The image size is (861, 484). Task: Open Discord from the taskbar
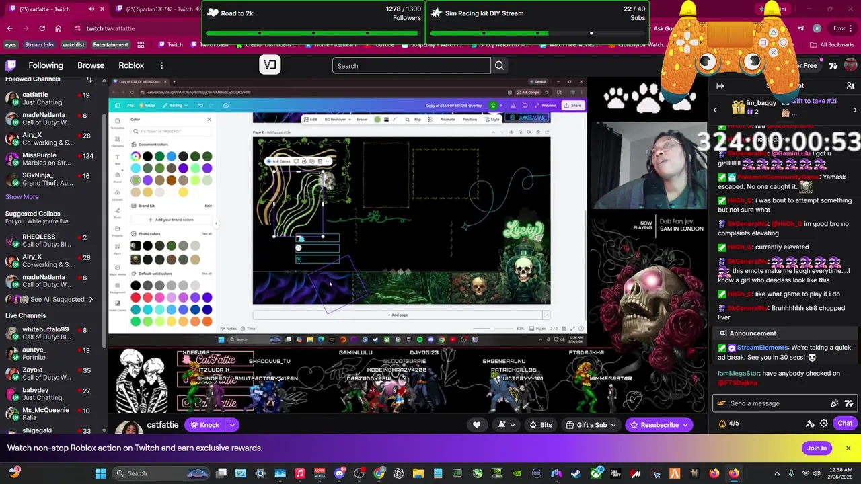tap(340, 473)
